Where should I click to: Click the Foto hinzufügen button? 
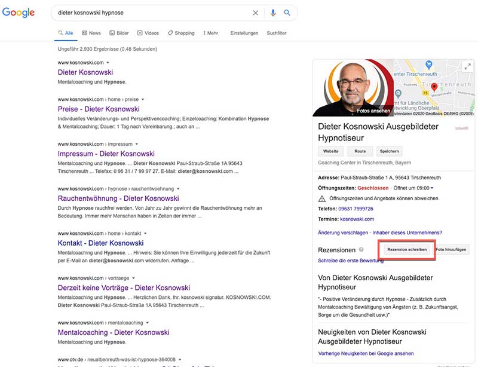451,249
